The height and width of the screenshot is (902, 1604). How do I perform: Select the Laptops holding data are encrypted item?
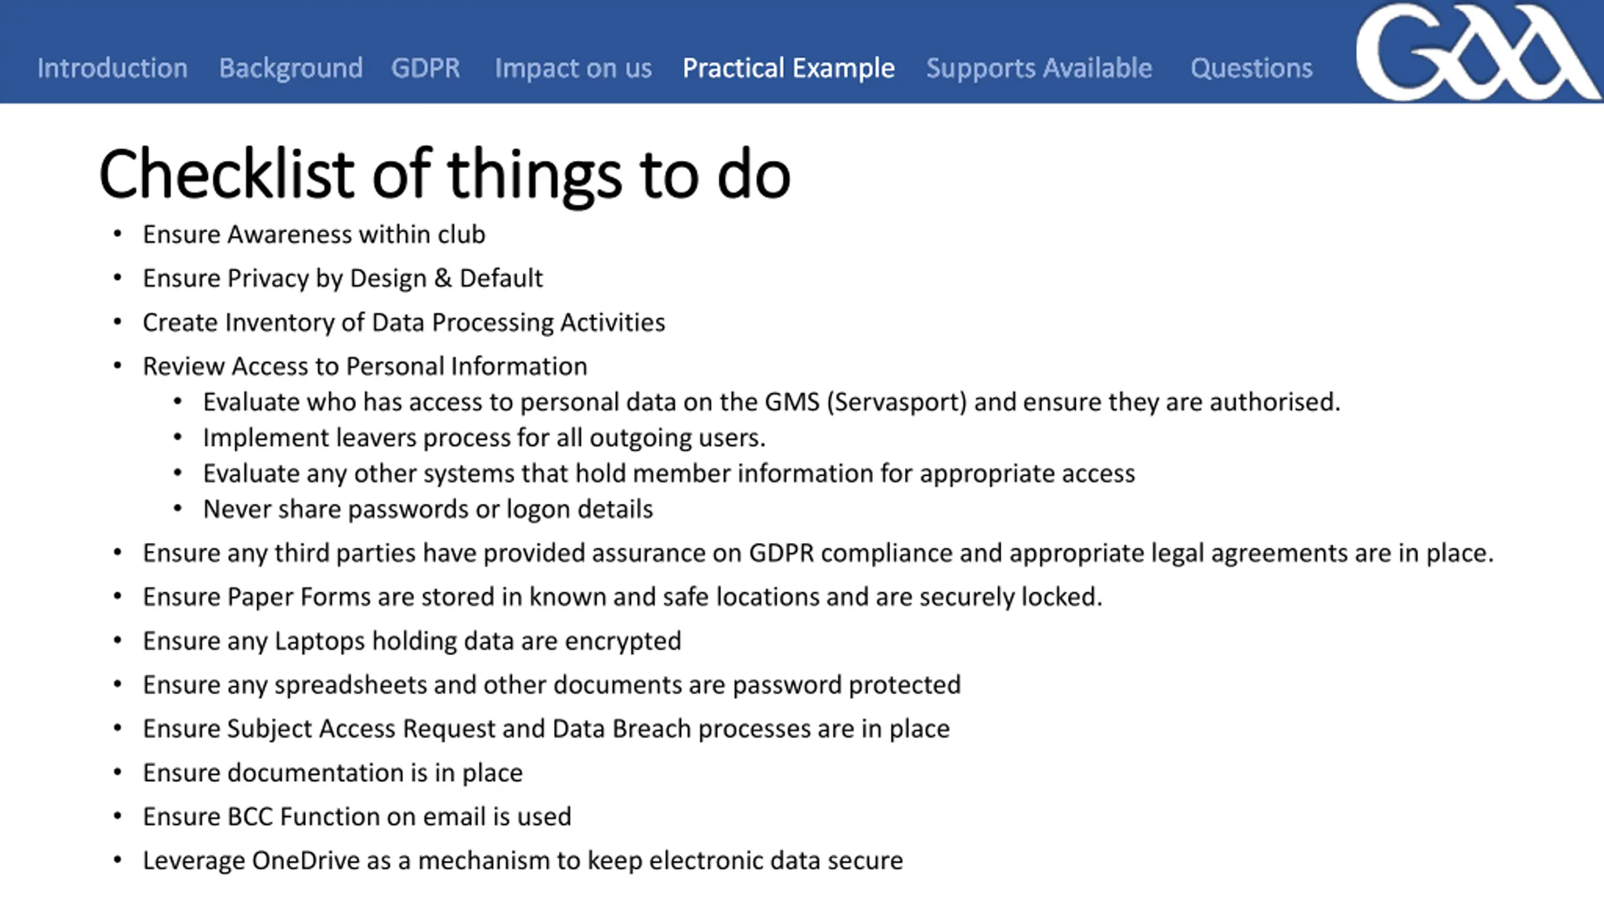412,641
